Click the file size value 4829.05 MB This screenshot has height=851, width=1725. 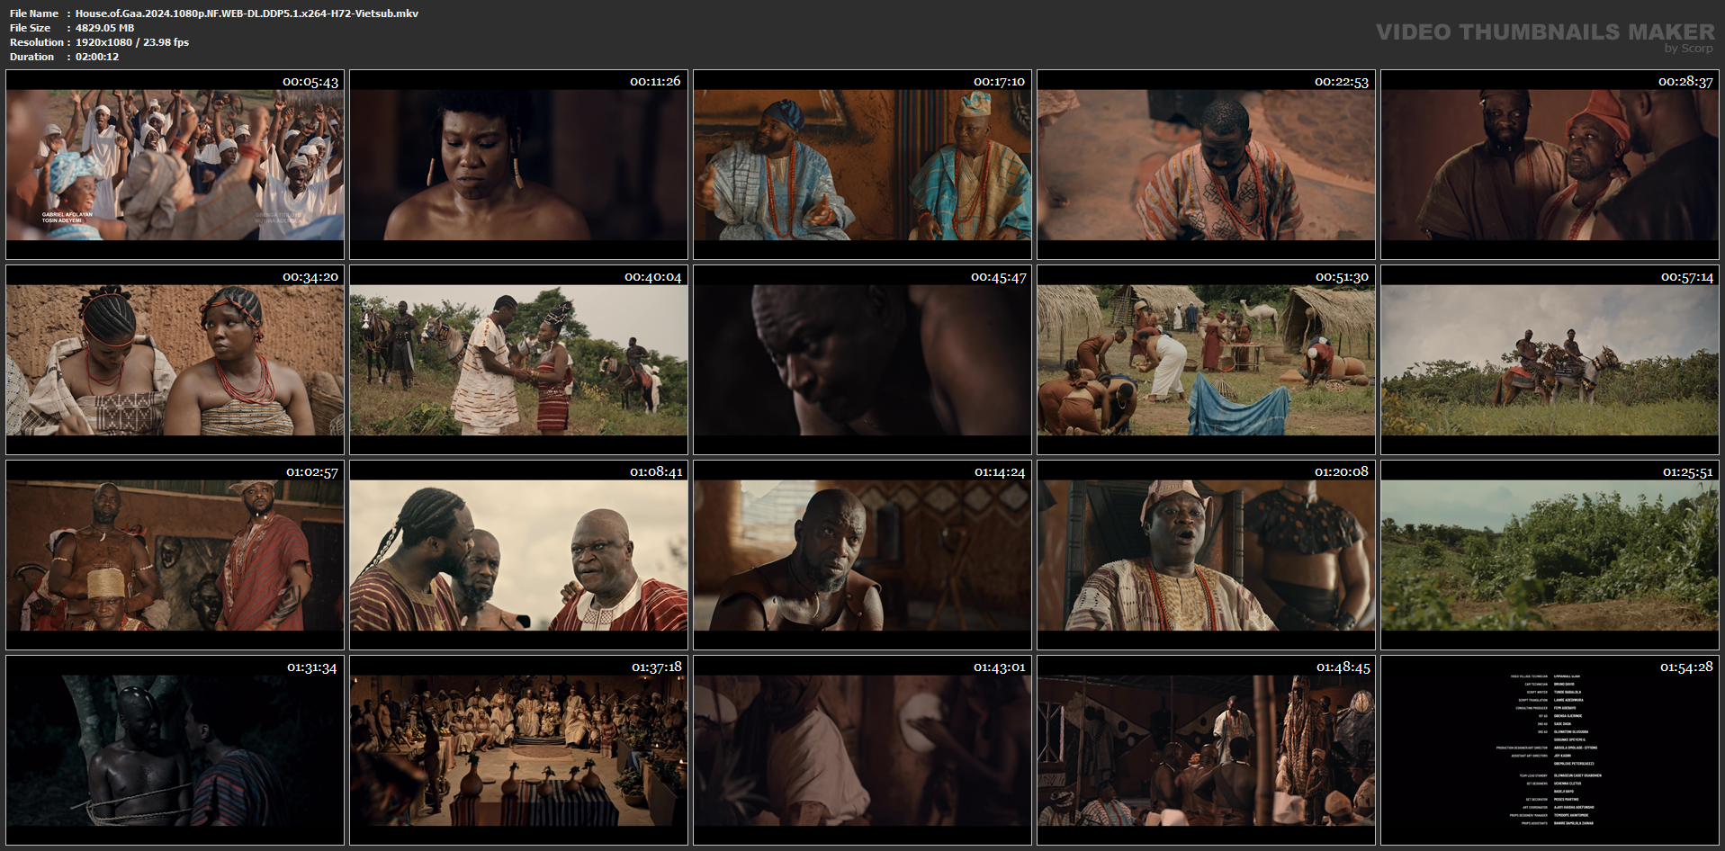coord(104,28)
